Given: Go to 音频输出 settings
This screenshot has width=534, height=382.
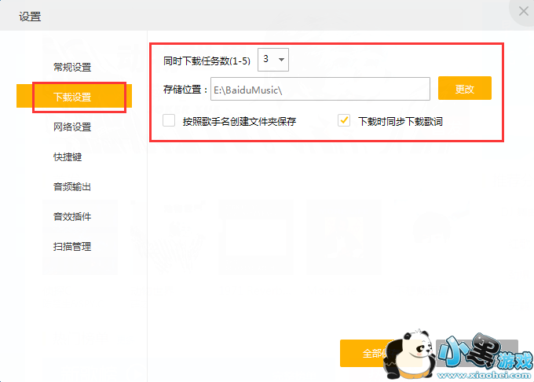Looking at the screenshot, I should pyautogui.click(x=72, y=187).
